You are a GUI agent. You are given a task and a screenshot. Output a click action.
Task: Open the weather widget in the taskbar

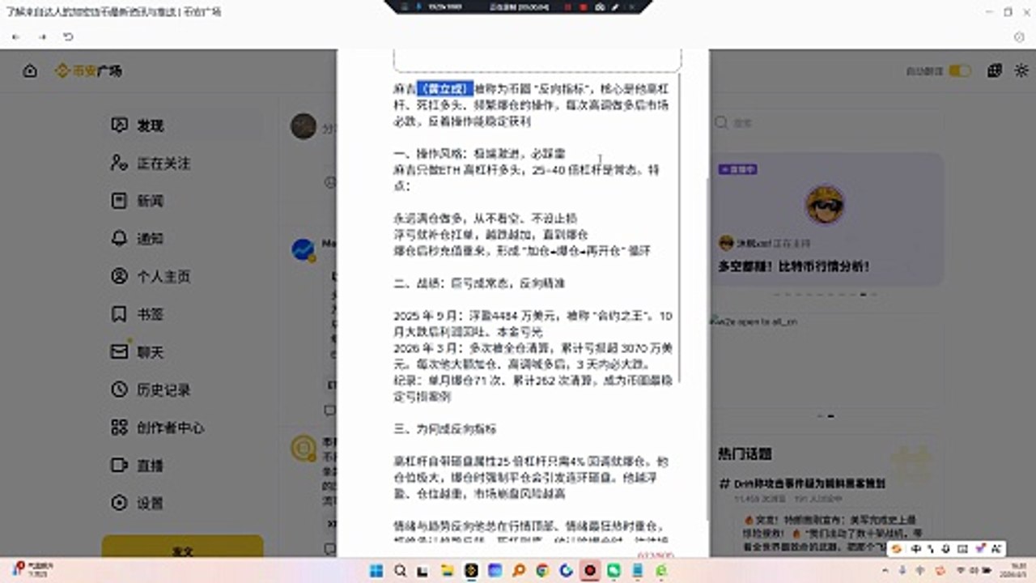(34, 569)
